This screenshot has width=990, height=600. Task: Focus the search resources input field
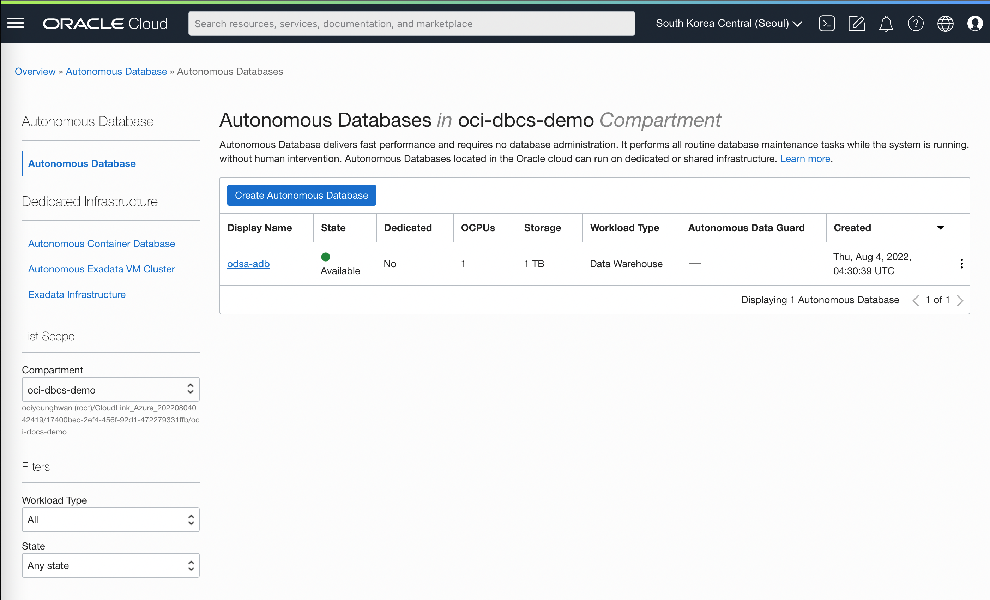pyautogui.click(x=411, y=23)
